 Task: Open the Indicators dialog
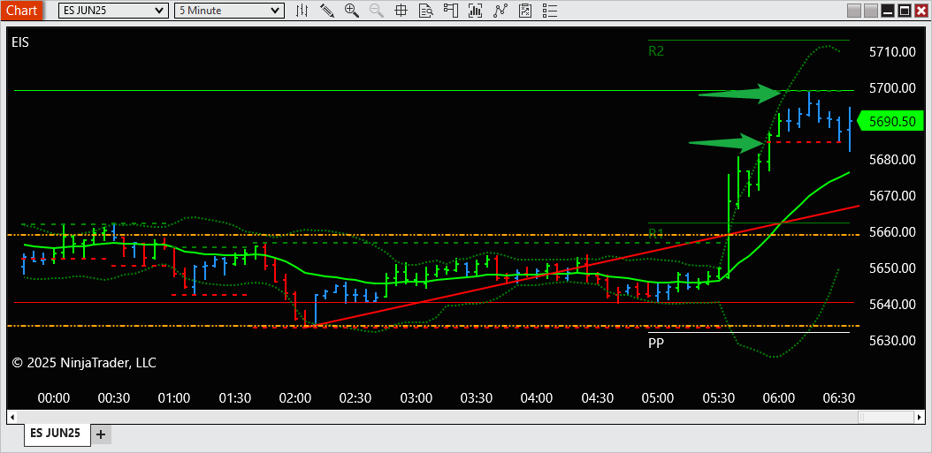click(500, 10)
